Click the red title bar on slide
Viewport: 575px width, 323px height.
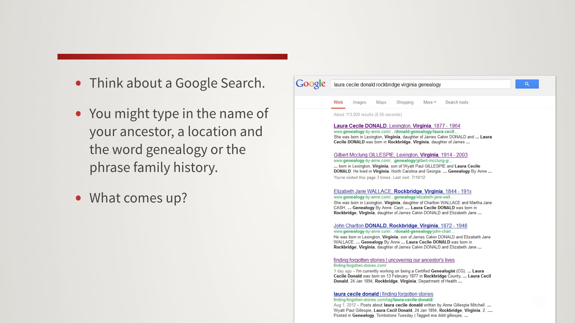click(x=172, y=57)
